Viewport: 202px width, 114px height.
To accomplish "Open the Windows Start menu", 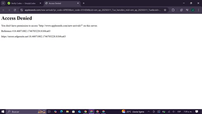I will click(3, 111).
